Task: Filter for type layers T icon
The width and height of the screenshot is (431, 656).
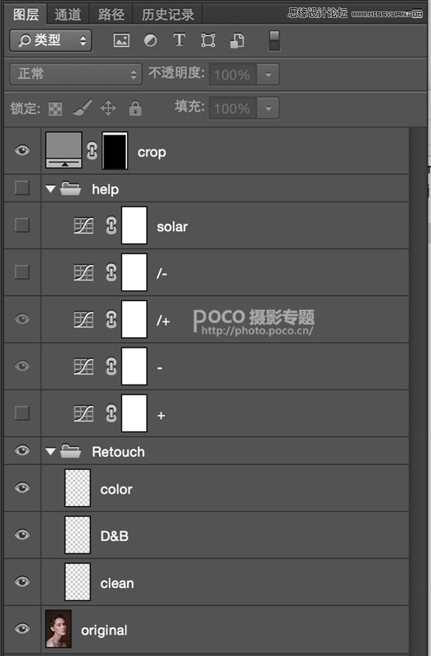Action: click(179, 40)
